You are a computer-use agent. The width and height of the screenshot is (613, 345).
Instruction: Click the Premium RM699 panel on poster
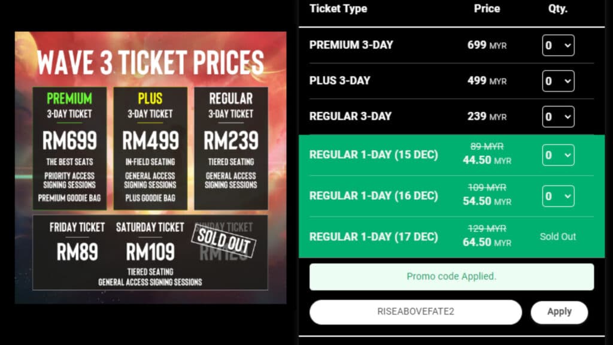point(69,149)
